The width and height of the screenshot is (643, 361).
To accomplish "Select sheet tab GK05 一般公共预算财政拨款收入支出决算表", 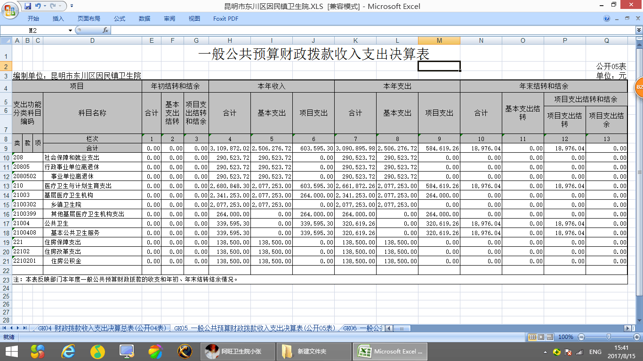I will click(x=255, y=328).
